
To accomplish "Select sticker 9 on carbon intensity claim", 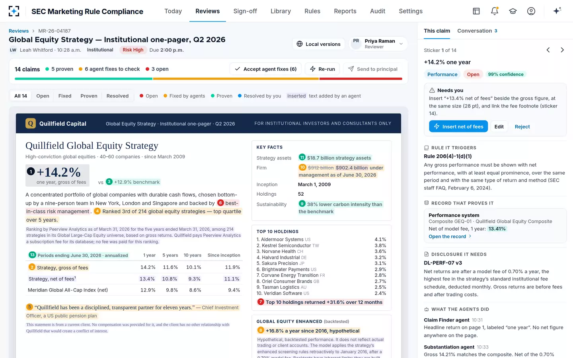I will [302, 204].
